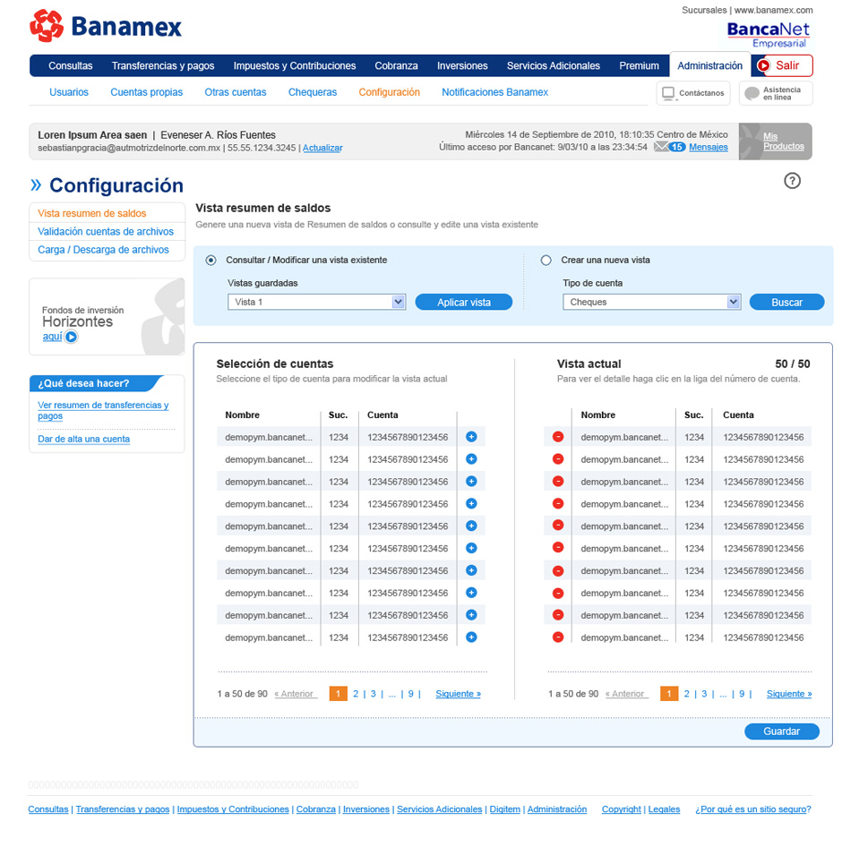Click the Fondos de inversión Horizontes banner
The width and height of the screenshot is (842, 847).
(107, 317)
